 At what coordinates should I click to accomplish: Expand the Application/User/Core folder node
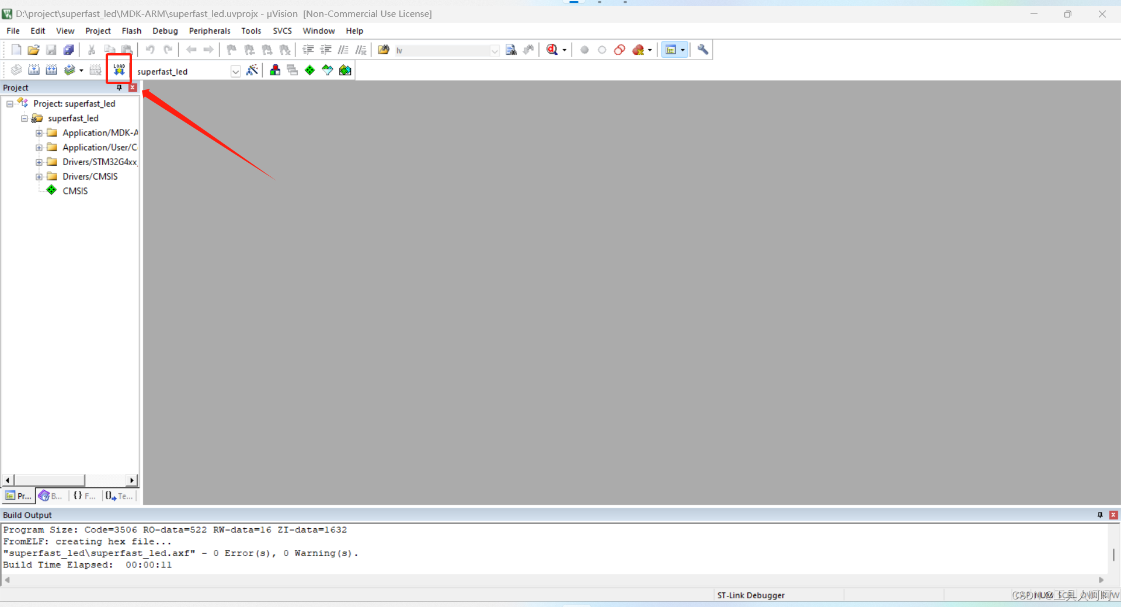pyautogui.click(x=39, y=148)
